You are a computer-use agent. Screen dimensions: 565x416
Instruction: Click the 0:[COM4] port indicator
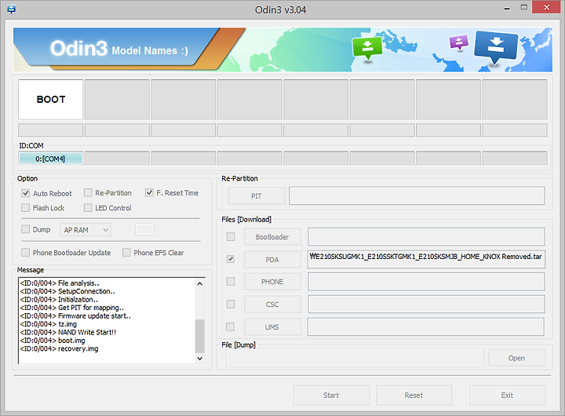coord(50,159)
